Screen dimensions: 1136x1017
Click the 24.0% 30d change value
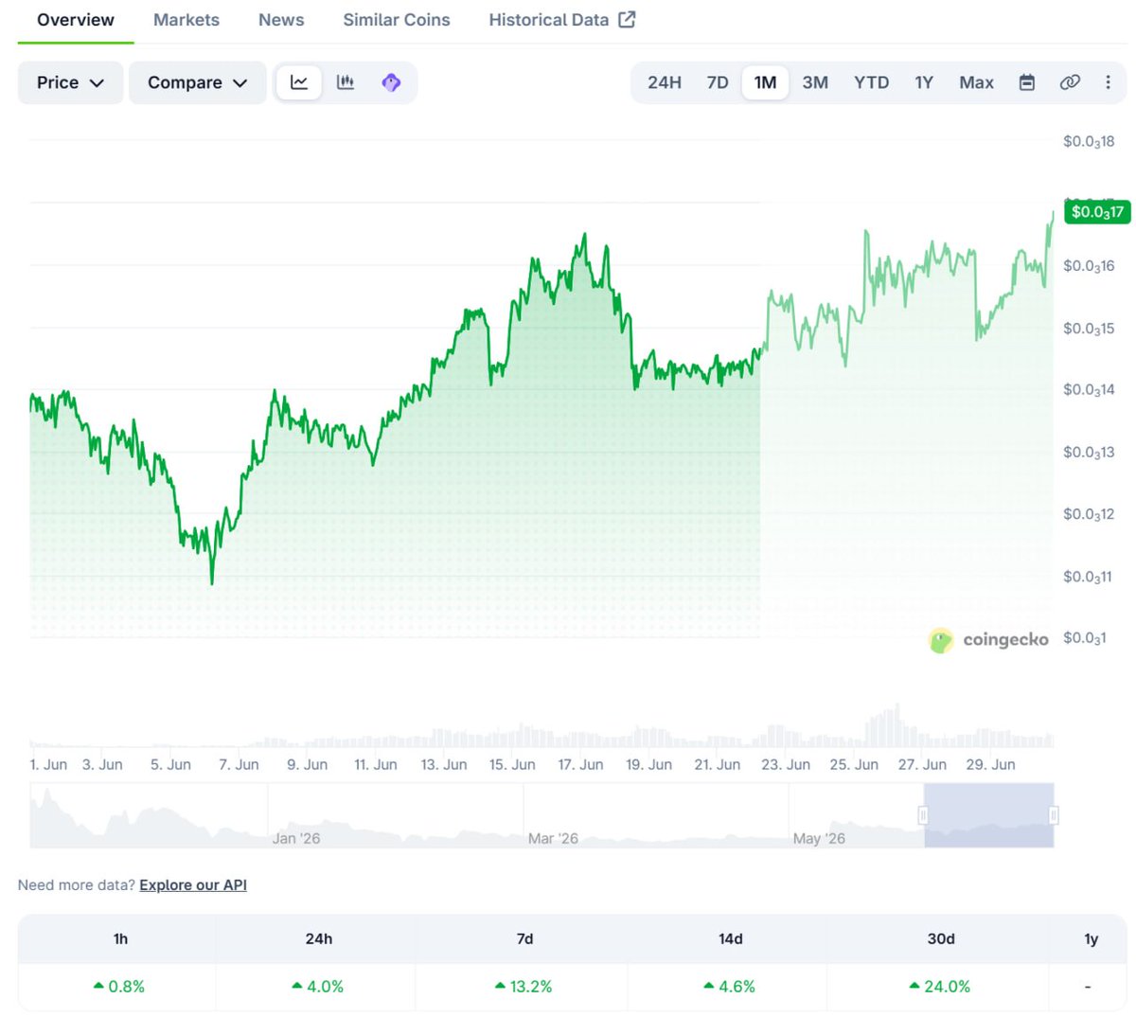tap(940, 987)
